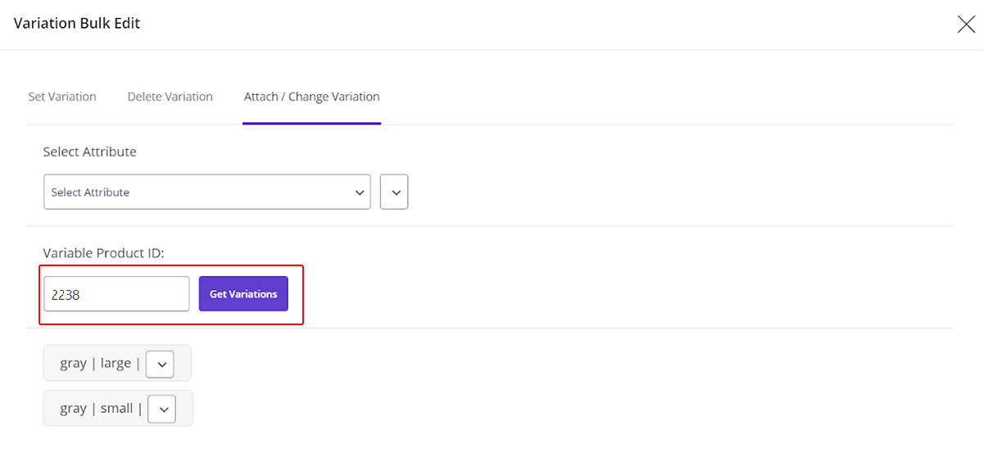
Task: Click the 2238 value in the ID field
Action: [66, 295]
